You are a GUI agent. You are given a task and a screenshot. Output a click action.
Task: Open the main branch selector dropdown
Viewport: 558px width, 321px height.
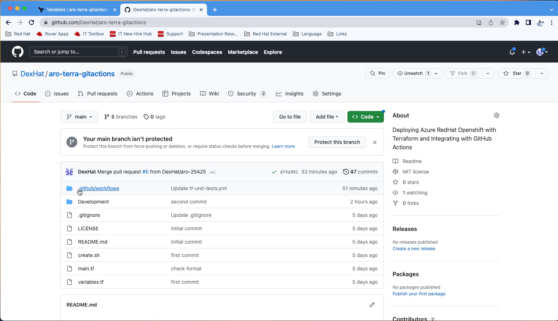point(79,117)
